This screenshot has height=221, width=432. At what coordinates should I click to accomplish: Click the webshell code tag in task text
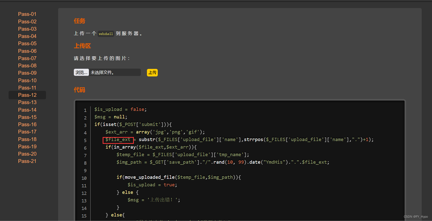coord(106,34)
